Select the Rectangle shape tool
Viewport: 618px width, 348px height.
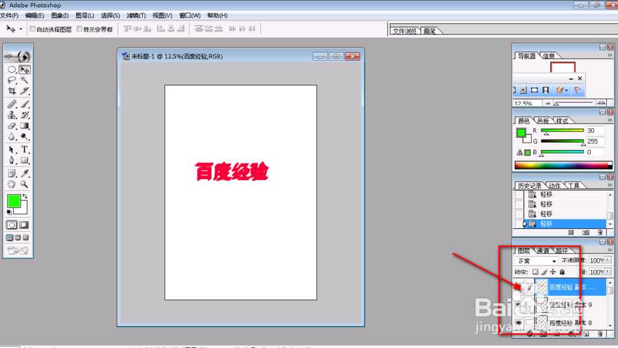[25, 160]
